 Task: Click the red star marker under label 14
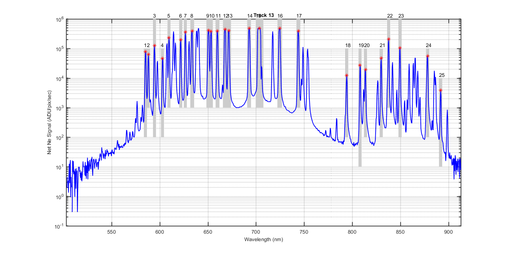coord(249,28)
